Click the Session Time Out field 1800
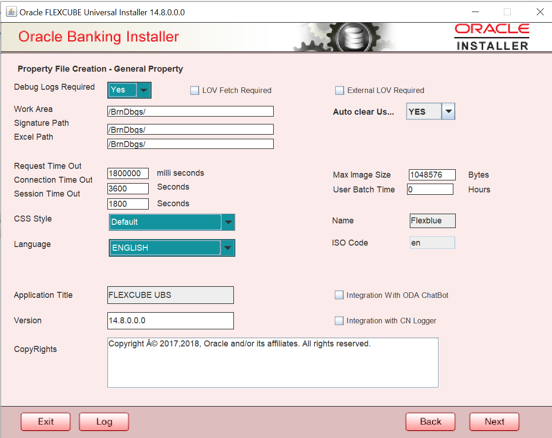The image size is (552, 438). click(128, 204)
